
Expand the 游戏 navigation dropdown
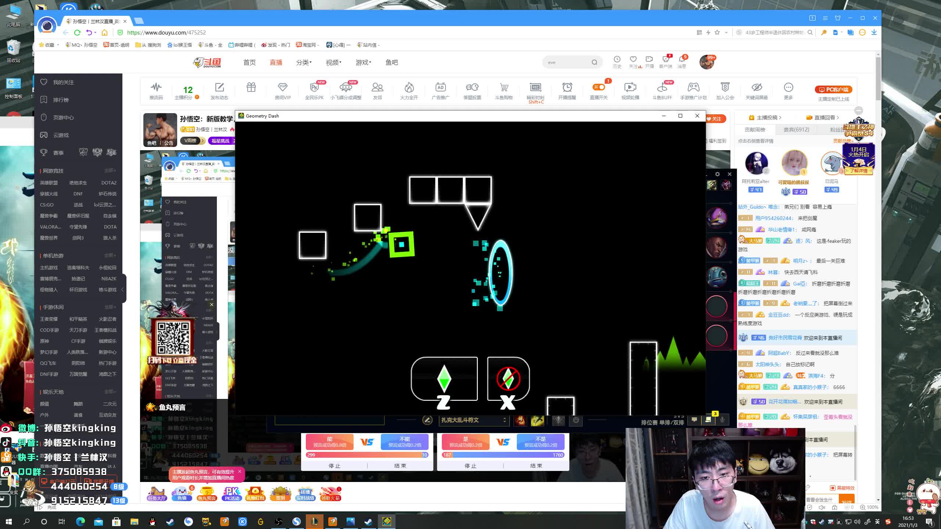pyautogui.click(x=364, y=62)
